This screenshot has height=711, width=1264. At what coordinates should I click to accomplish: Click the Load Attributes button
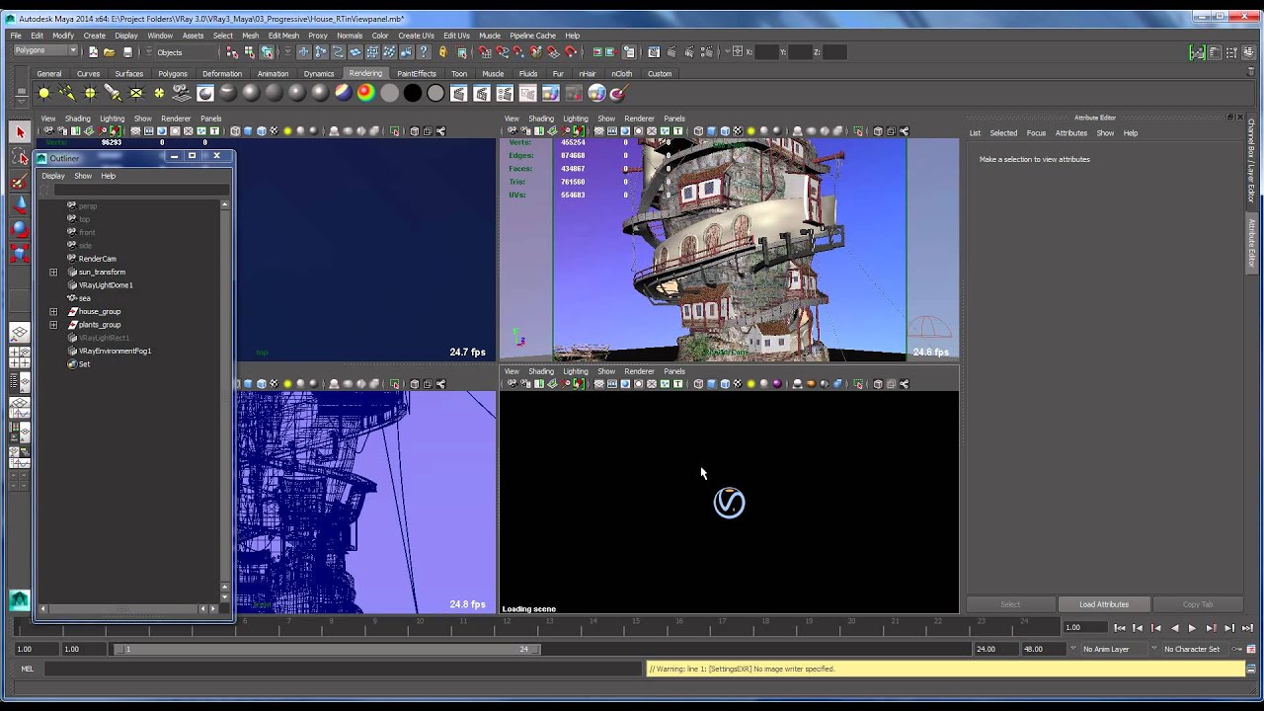[x=1104, y=604]
